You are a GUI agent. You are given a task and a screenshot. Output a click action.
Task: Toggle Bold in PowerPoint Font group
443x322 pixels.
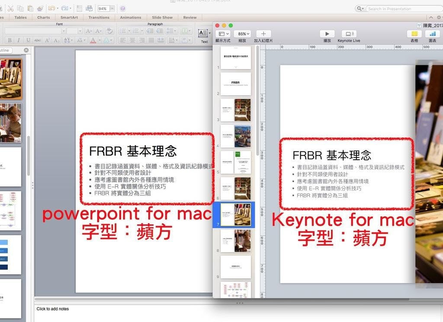point(10,40)
